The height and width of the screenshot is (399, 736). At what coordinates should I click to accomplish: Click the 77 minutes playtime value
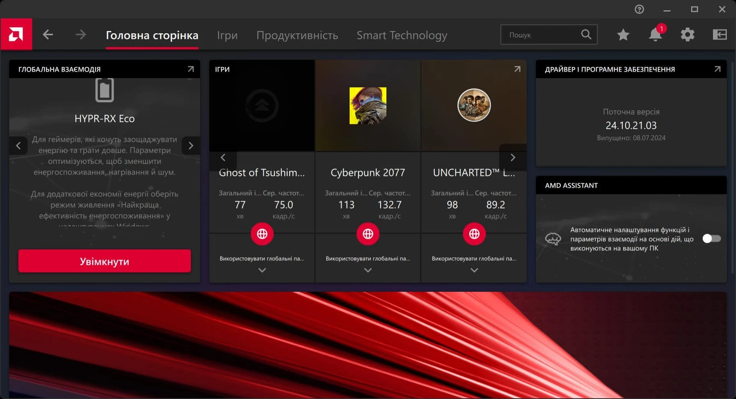coord(240,205)
